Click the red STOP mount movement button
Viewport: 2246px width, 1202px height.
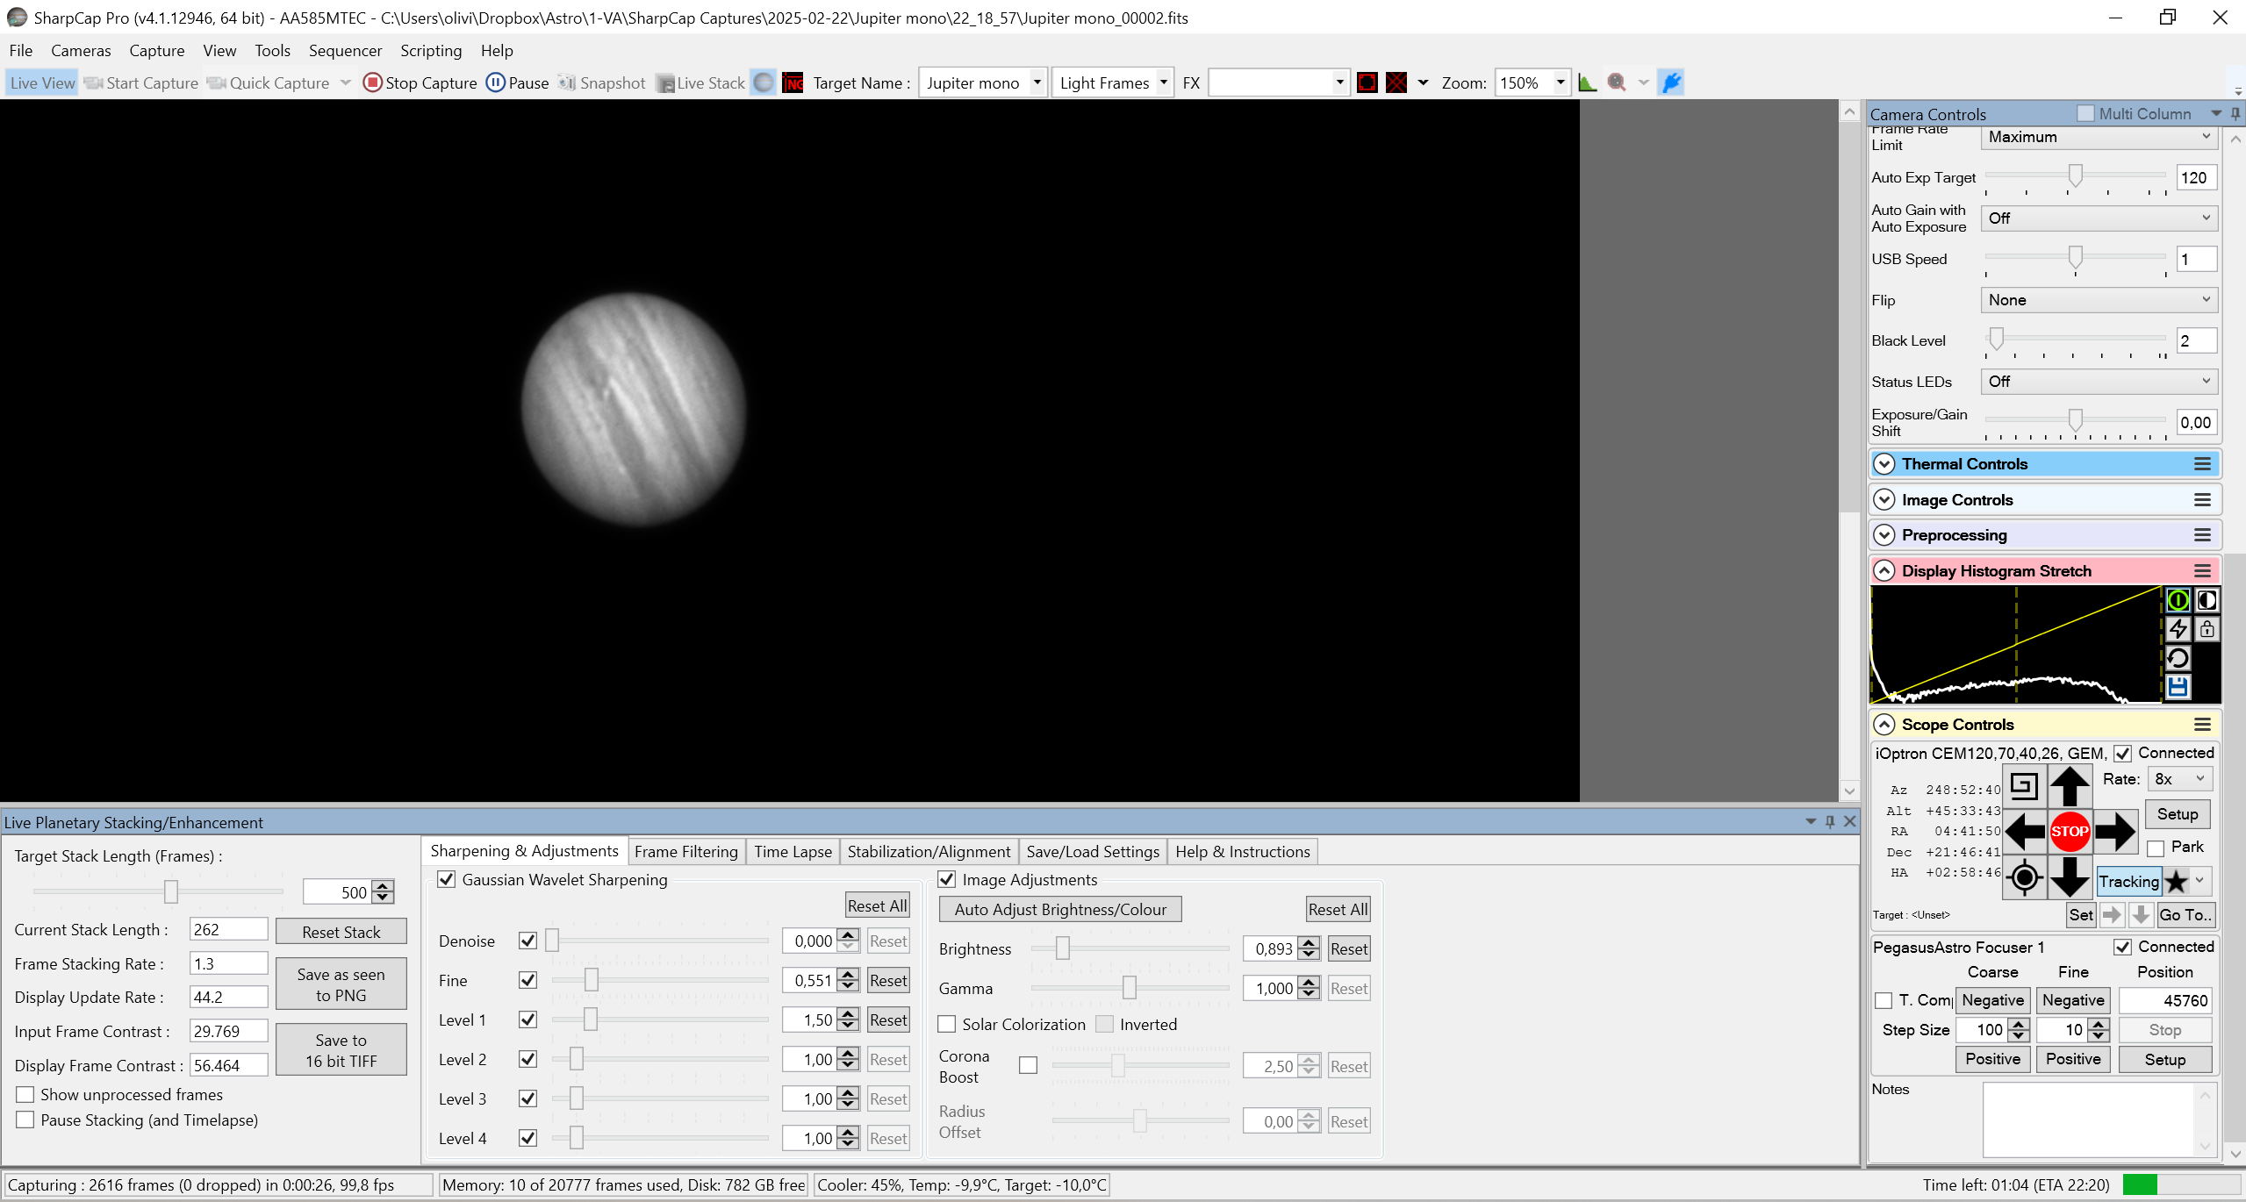pyautogui.click(x=2069, y=831)
